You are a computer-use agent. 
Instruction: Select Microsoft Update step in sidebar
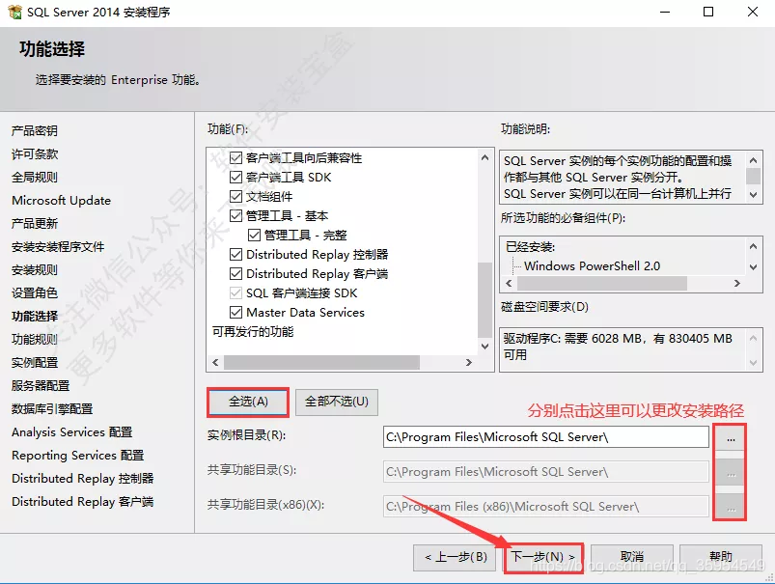pos(62,200)
